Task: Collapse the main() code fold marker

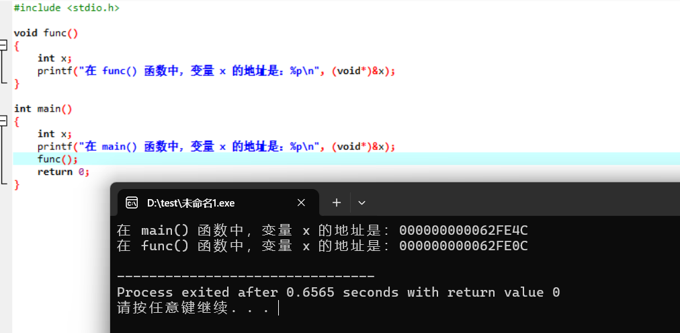Action: (x=3, y=120)
